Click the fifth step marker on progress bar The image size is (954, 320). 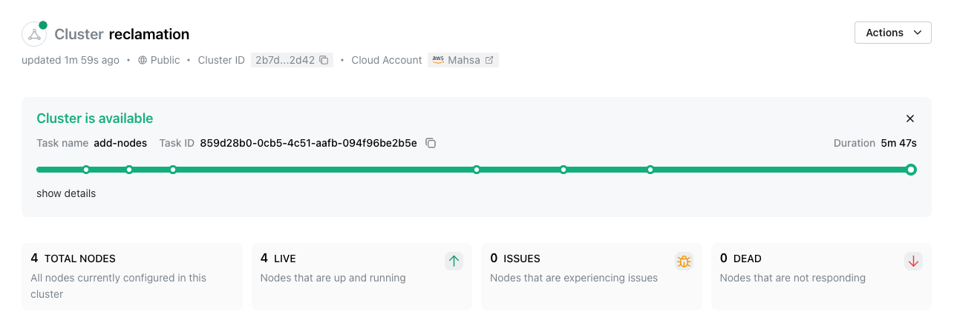[x=563, y=170]
